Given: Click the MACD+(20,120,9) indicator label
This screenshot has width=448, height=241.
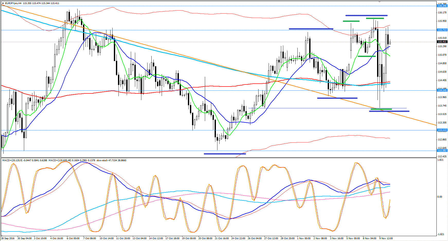Looking at the screenshot, I should pos(12,160).
